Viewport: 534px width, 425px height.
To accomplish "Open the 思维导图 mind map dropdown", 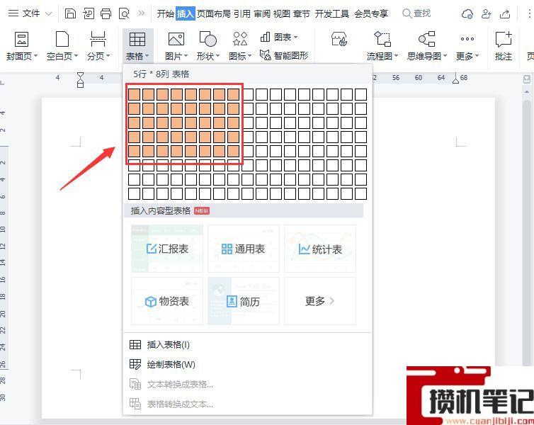I will 427,46.
